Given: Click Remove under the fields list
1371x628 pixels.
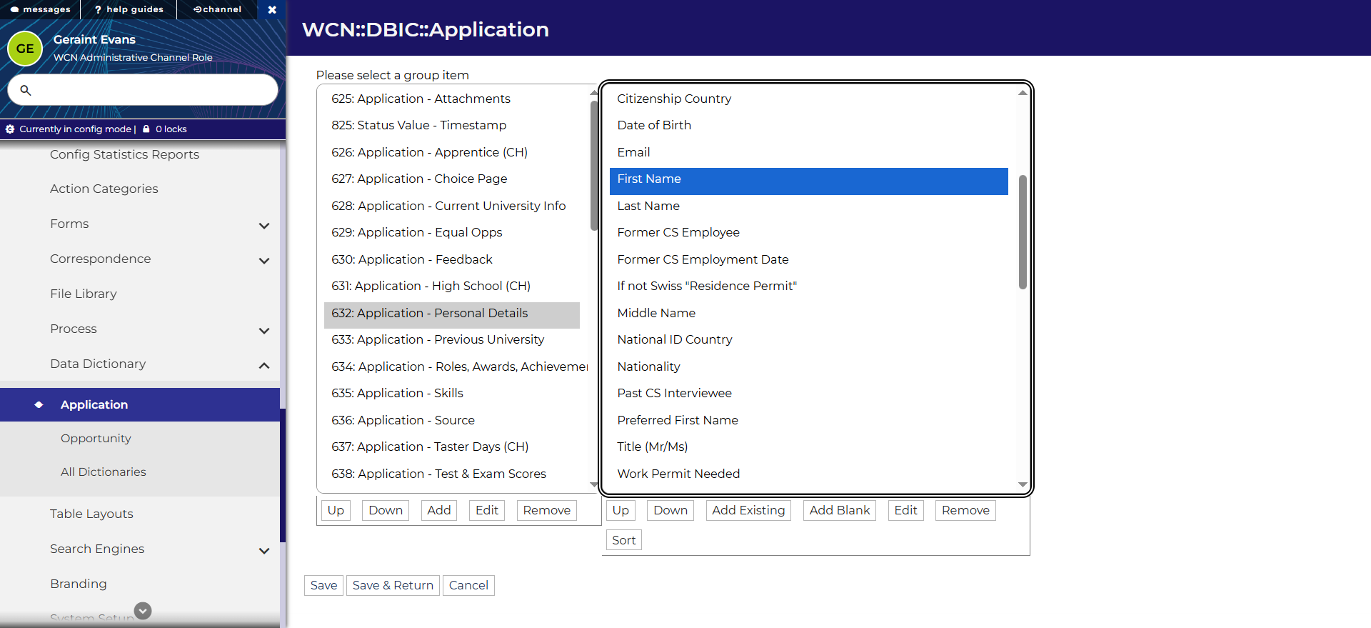Looking at the screenshot, I should click(x=965, y=510).
